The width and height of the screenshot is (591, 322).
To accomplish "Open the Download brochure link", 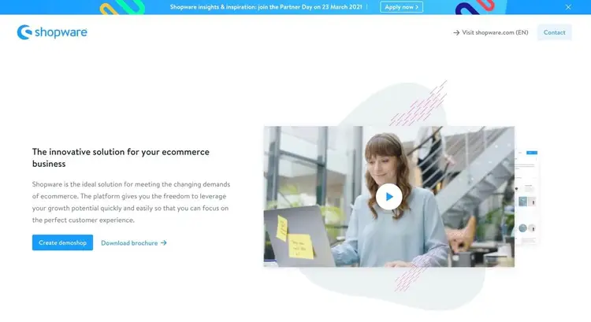I will coord(134,243).
